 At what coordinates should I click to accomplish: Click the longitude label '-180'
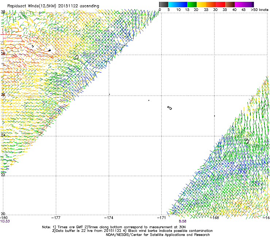pos(4,218)
